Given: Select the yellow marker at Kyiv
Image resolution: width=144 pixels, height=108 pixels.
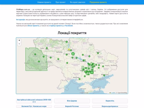Looking at the screenshot, I should (69, 49).
